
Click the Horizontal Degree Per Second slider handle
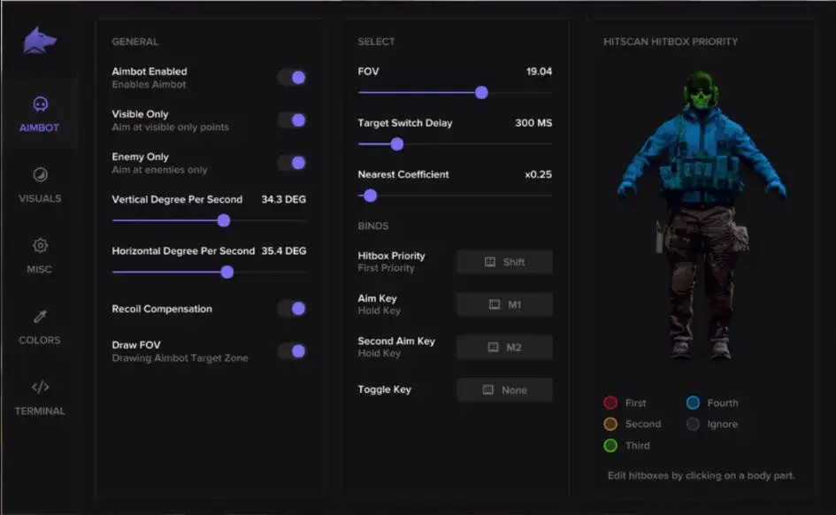(x=227, y=273)
